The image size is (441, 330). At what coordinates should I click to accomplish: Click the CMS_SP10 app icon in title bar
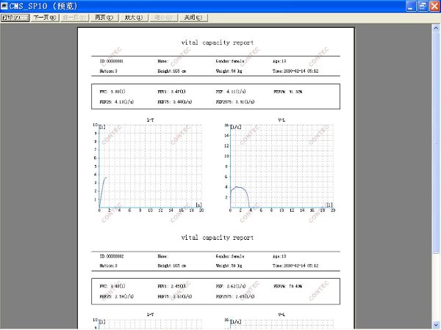coord(6,6)
